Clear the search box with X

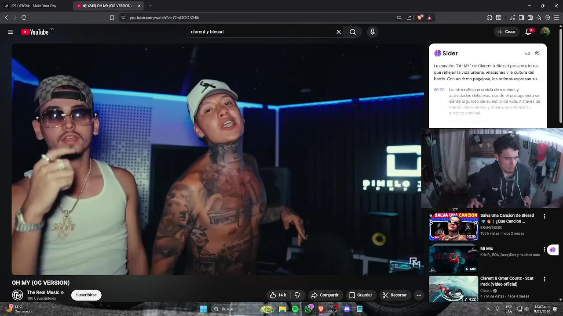[339, 32]
